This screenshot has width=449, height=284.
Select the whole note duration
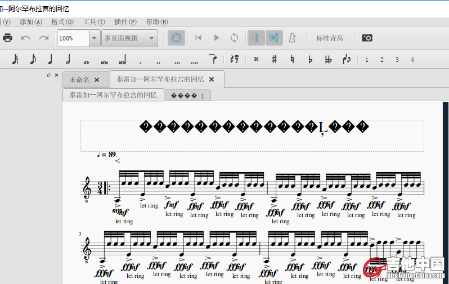pos(86,62)
